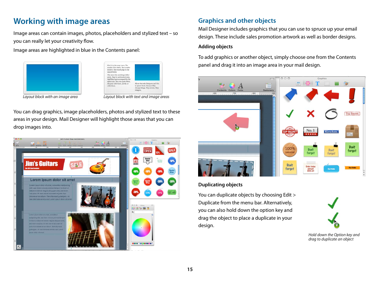This screenshot has height=284, width=375.
Task: Click the "Duplicating objects" subheading
Action: (x=220, y=184)
